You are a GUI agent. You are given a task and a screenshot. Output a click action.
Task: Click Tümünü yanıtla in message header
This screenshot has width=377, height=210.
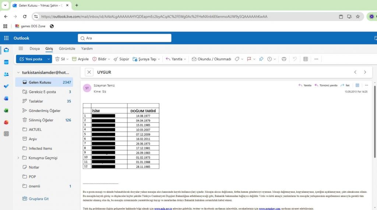[x=326, y=85]
